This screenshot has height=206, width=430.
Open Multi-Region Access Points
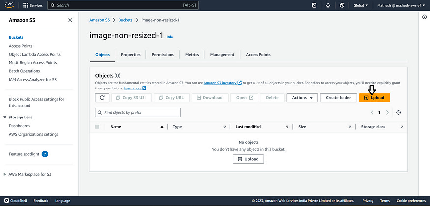pyautogui.click(x=32, y=63)
